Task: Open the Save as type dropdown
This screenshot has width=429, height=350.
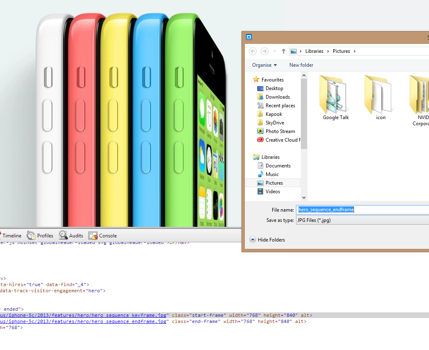Action: 362,220
